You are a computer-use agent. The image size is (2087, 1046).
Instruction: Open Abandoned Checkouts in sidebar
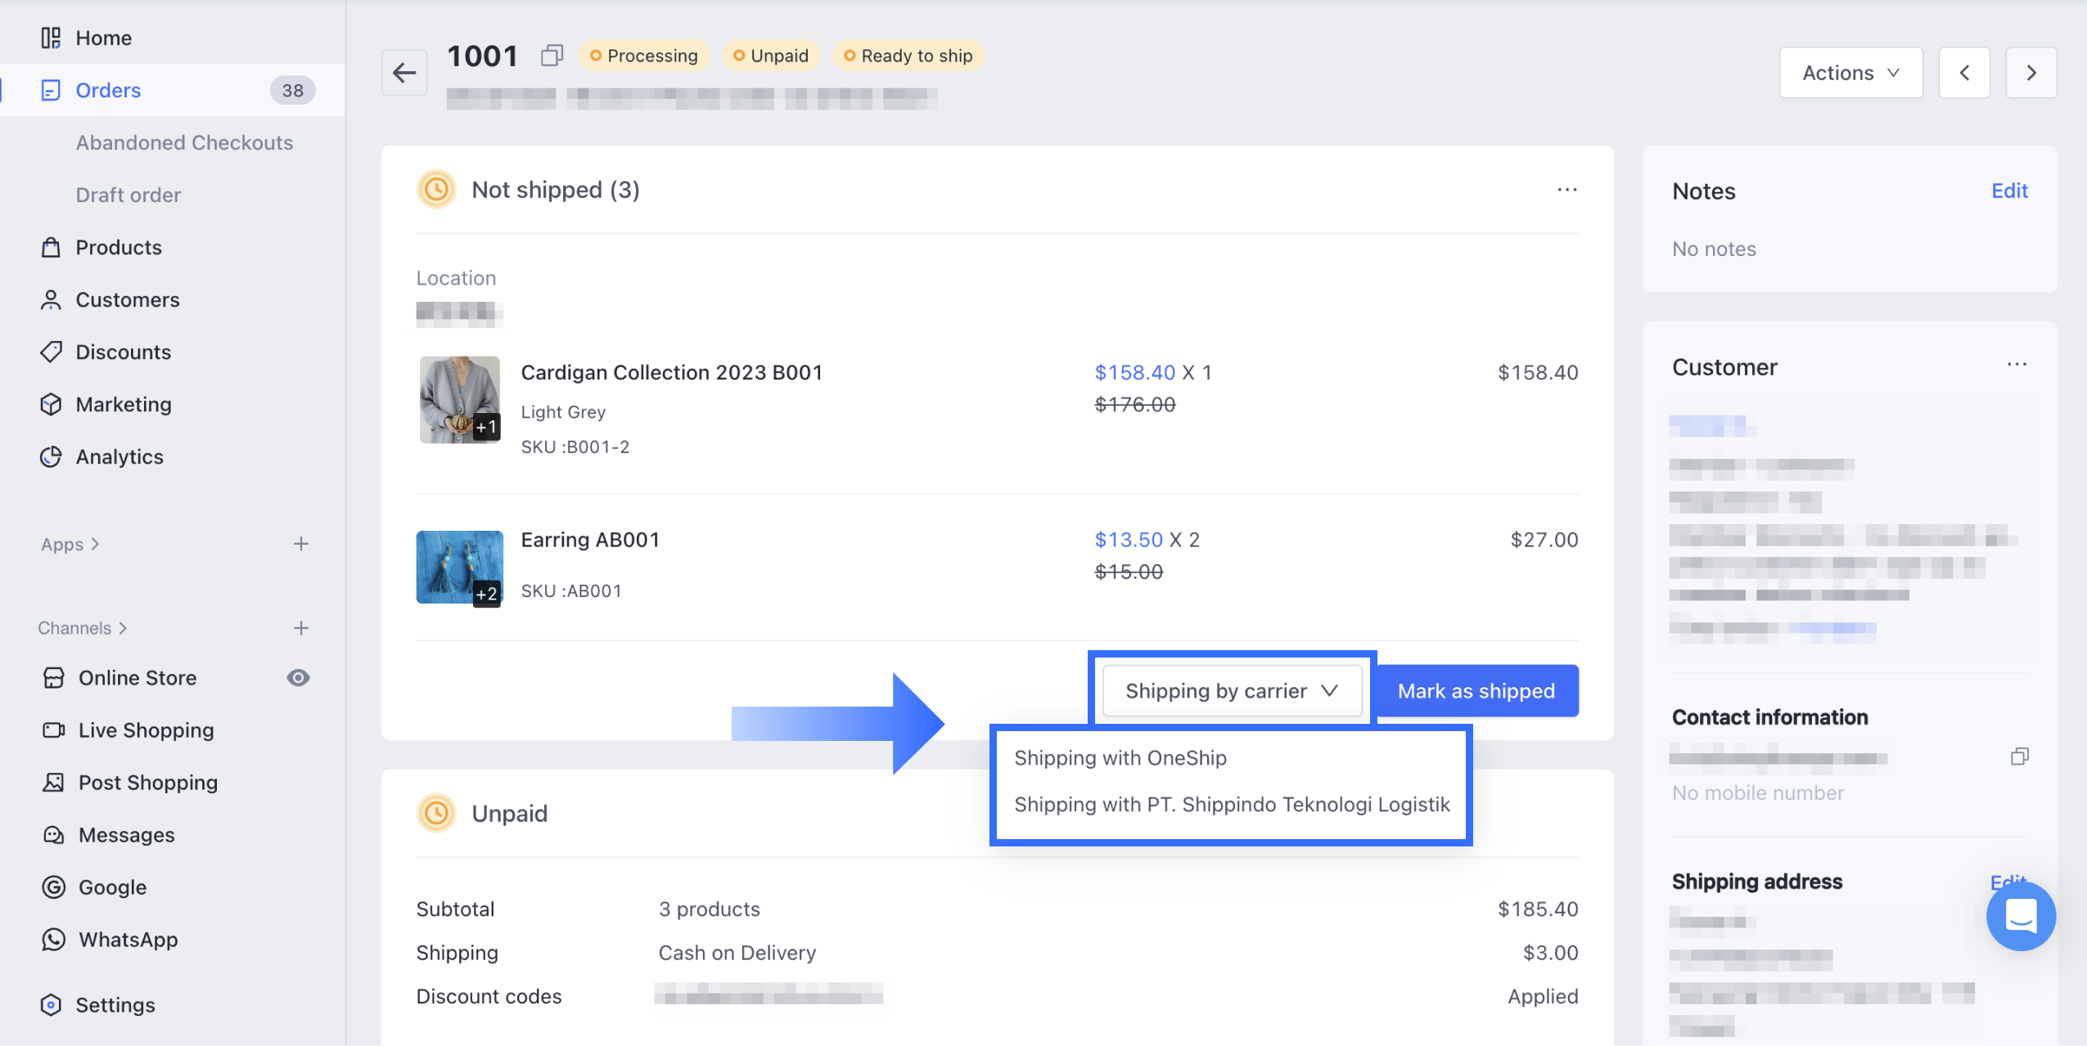(x=184, y=142)
